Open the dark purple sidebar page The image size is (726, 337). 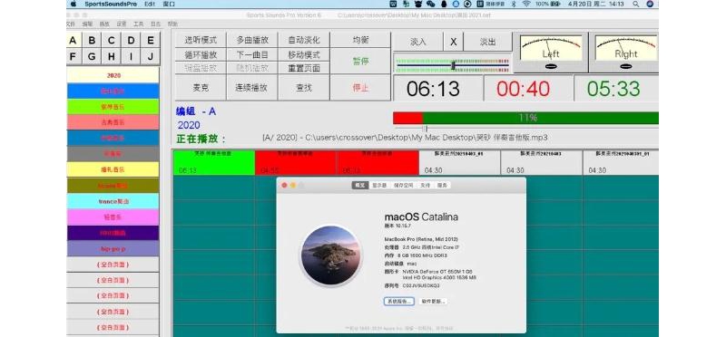(x=113, y=233)
